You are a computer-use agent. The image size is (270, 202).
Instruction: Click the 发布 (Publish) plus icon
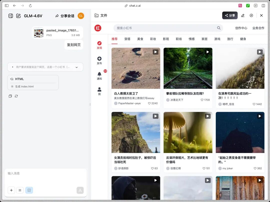pyautogui.click(x=99, y=59)
